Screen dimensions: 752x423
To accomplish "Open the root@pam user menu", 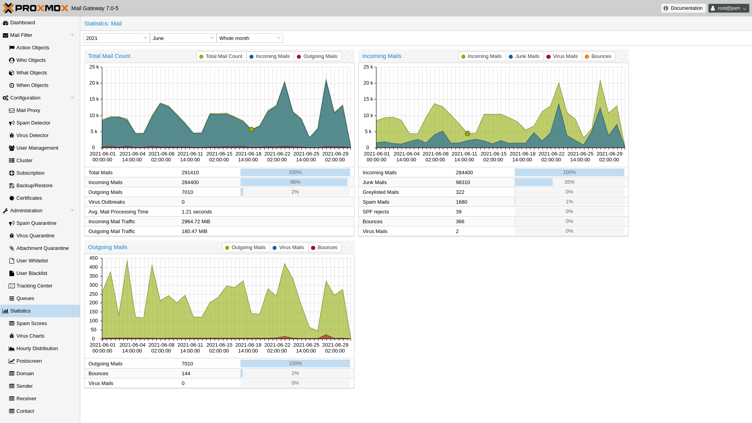I will (x=728, y=8).
